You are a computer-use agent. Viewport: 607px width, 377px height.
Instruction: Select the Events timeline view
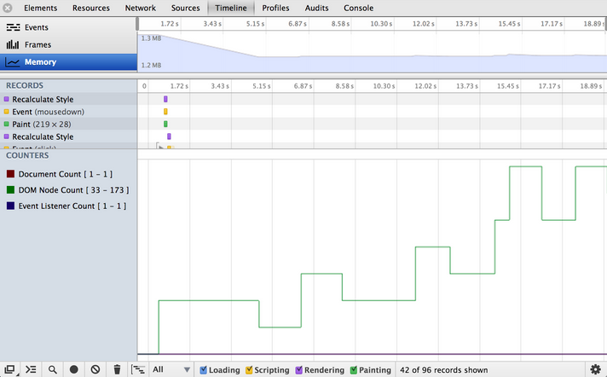coord(38,27)
